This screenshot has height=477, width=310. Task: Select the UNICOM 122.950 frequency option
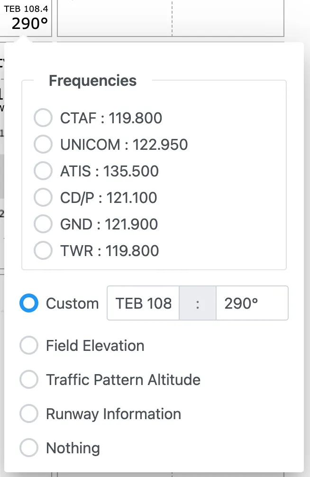point(43,145)
